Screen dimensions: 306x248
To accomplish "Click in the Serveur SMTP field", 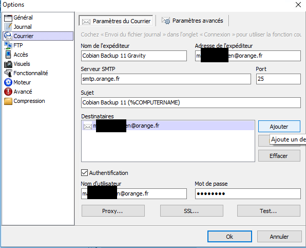I will tap(166, 79).
